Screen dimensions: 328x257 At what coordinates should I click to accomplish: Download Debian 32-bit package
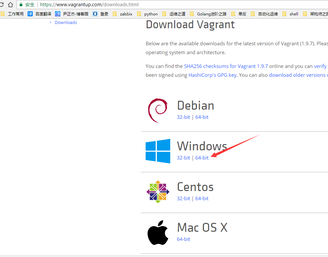click(183, 117)
